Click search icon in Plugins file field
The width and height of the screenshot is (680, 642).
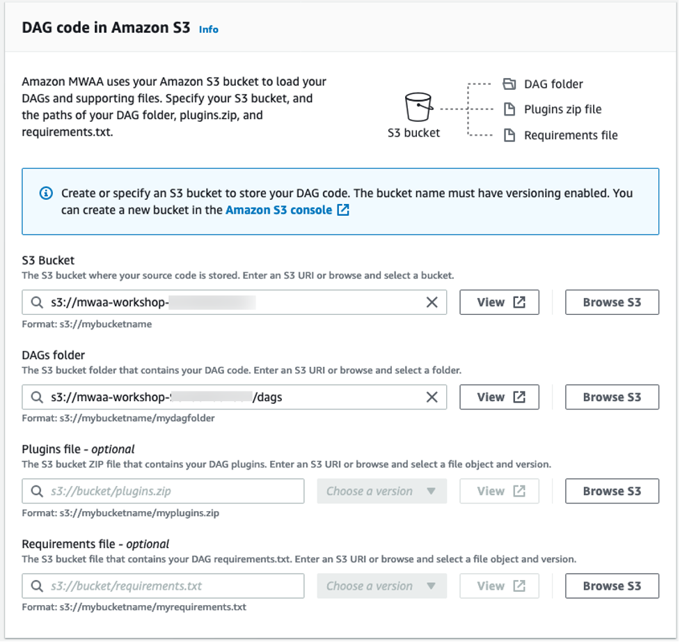click(37, 491)
